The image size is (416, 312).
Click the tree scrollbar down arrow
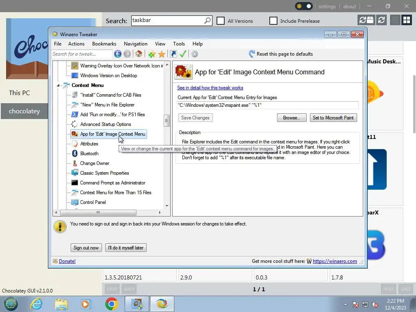point(167,206)
